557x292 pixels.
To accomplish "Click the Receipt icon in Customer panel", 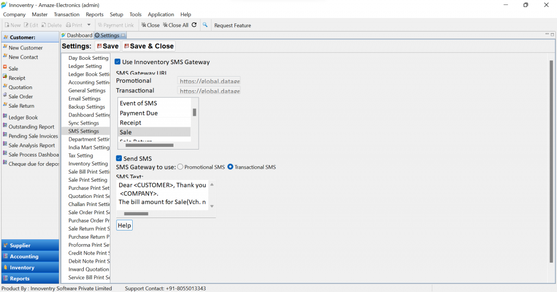I will point(5,77).
